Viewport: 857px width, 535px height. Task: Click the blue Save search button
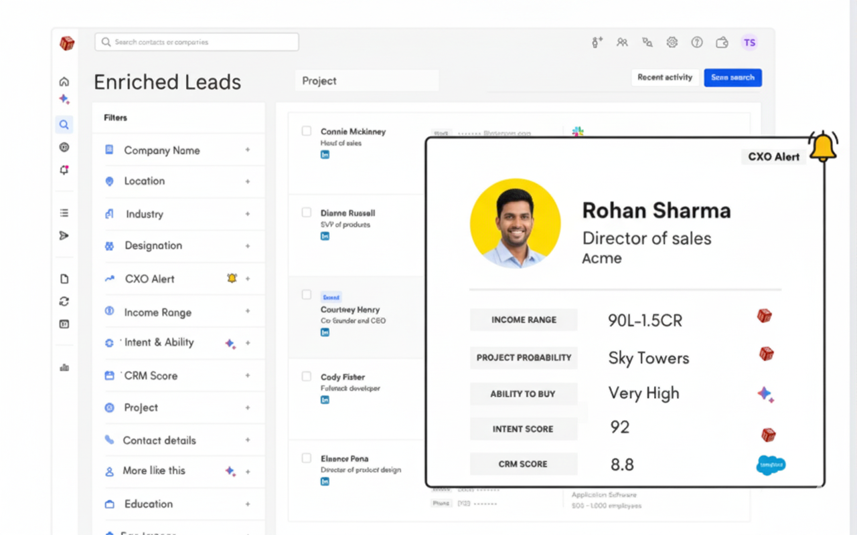click(732, 78)
